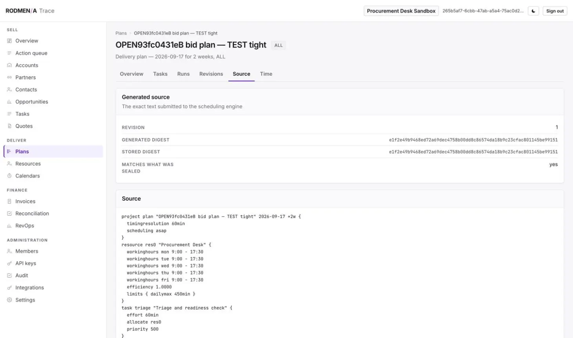Click the ALL badge beside the plan title

[279, 45]
